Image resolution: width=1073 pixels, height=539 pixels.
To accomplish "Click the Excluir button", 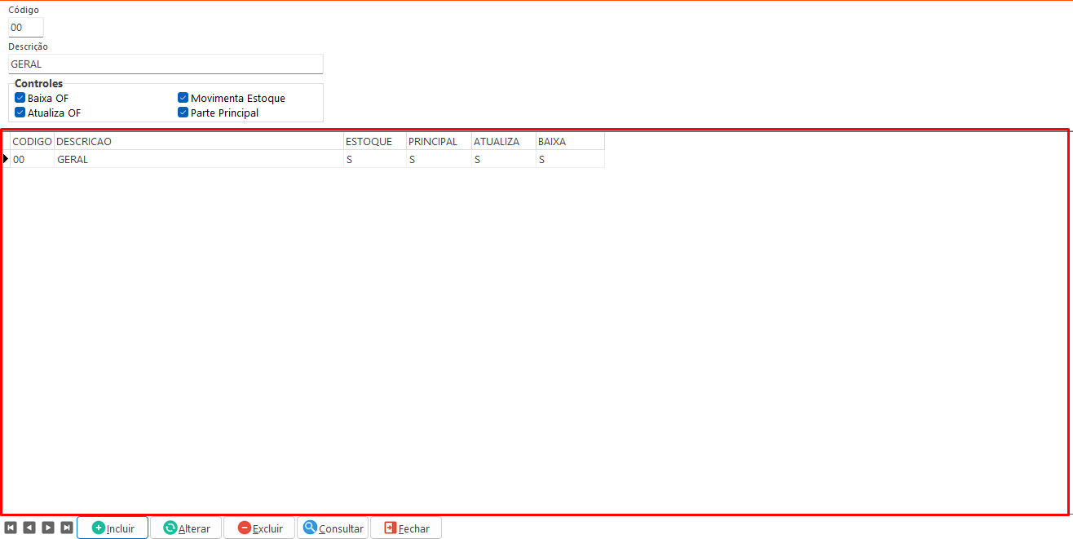I will point(259,528).
